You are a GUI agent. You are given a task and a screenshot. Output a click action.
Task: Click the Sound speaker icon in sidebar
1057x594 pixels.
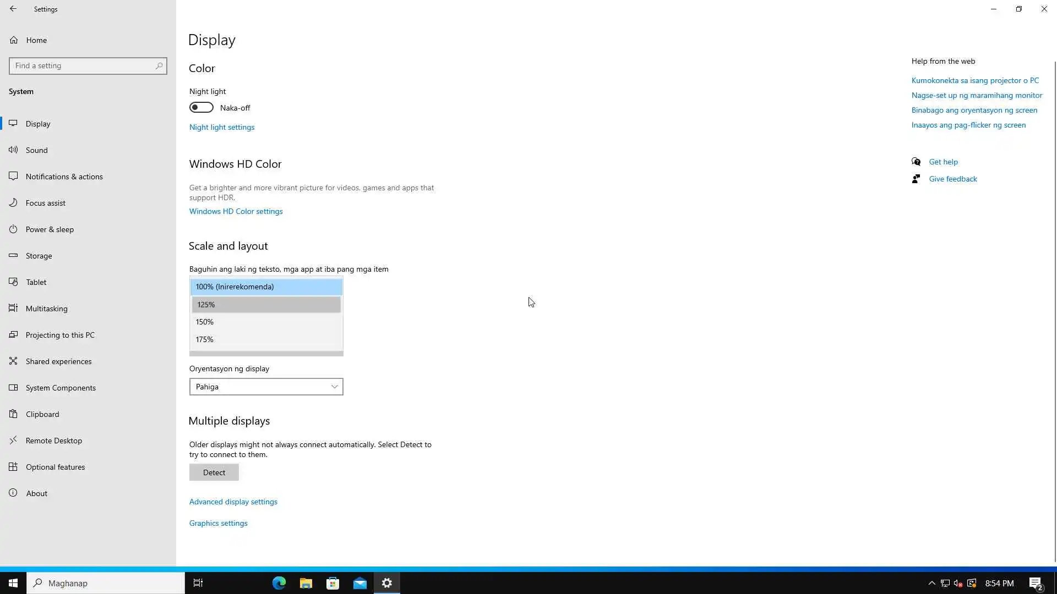[13, 150]
